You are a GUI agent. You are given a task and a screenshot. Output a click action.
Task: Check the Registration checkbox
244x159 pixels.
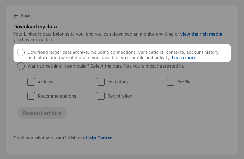tap(101, 96)
